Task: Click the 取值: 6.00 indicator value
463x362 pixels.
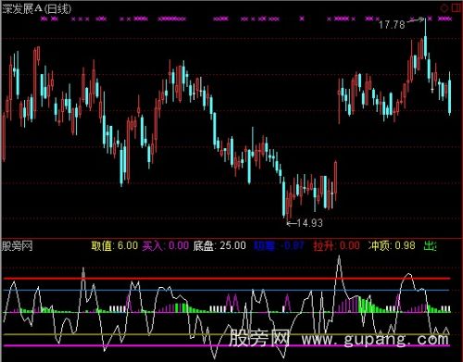Action: 115,245
